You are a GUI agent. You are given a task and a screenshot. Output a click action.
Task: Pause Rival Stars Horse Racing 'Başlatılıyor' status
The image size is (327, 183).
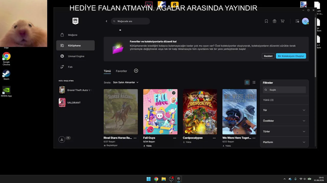111,145
